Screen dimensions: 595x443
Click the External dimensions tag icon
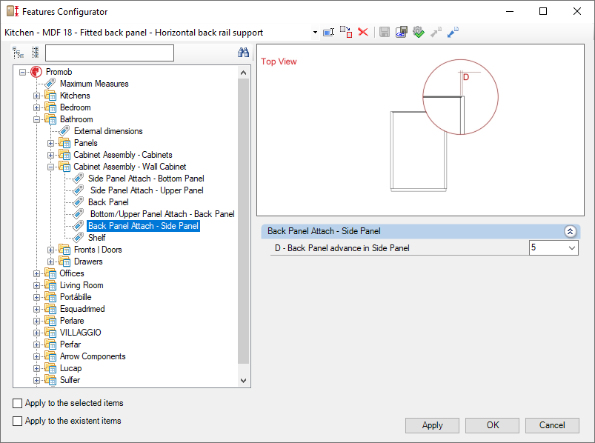[x=64, y=131]
